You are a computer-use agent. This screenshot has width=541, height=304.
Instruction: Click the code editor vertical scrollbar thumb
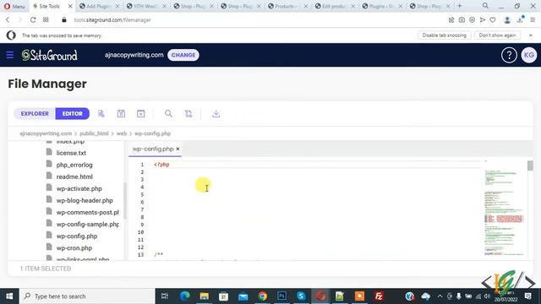pos(530,166)
